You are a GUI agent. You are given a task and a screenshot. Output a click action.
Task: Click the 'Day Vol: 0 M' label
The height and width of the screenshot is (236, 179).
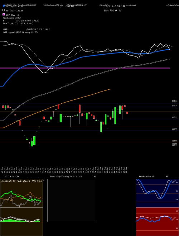tap(112, 10)
